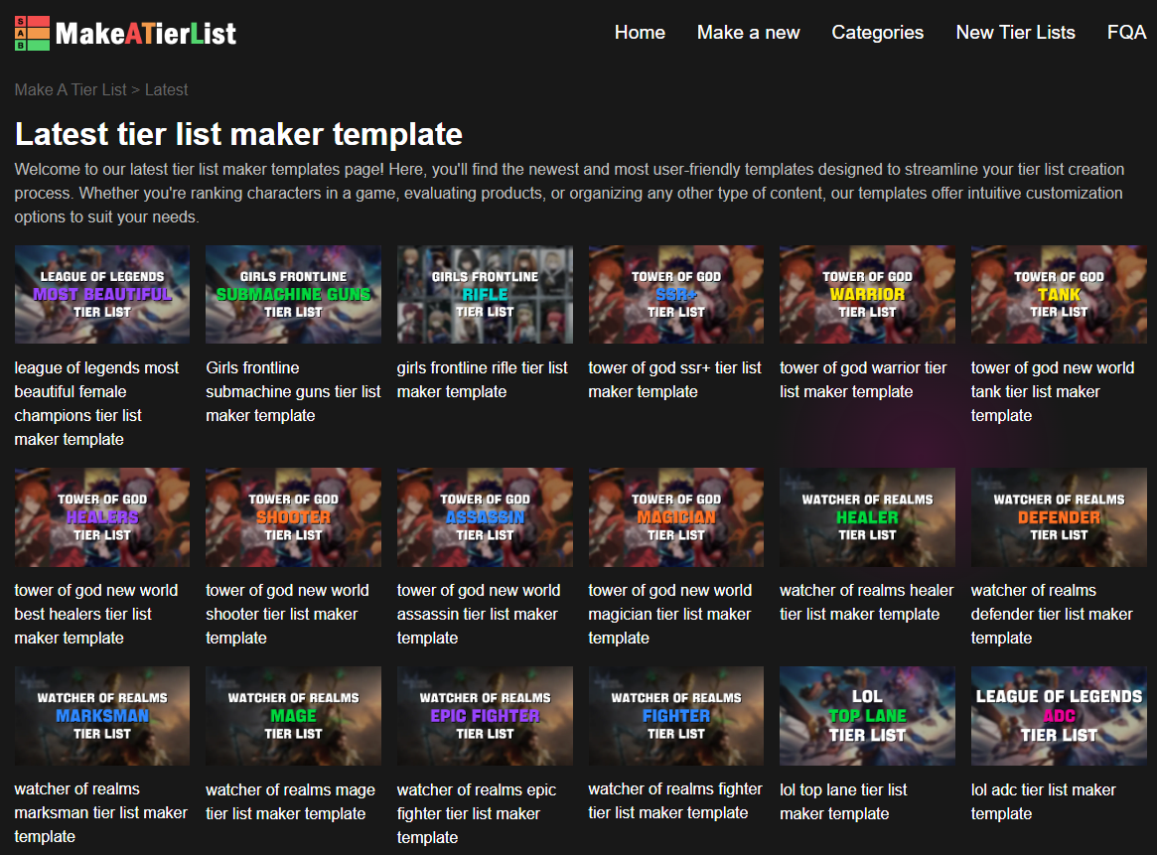Click tower of god best healers link
This screenshot has height=855, width=1157.
click(x=96, y=614)
